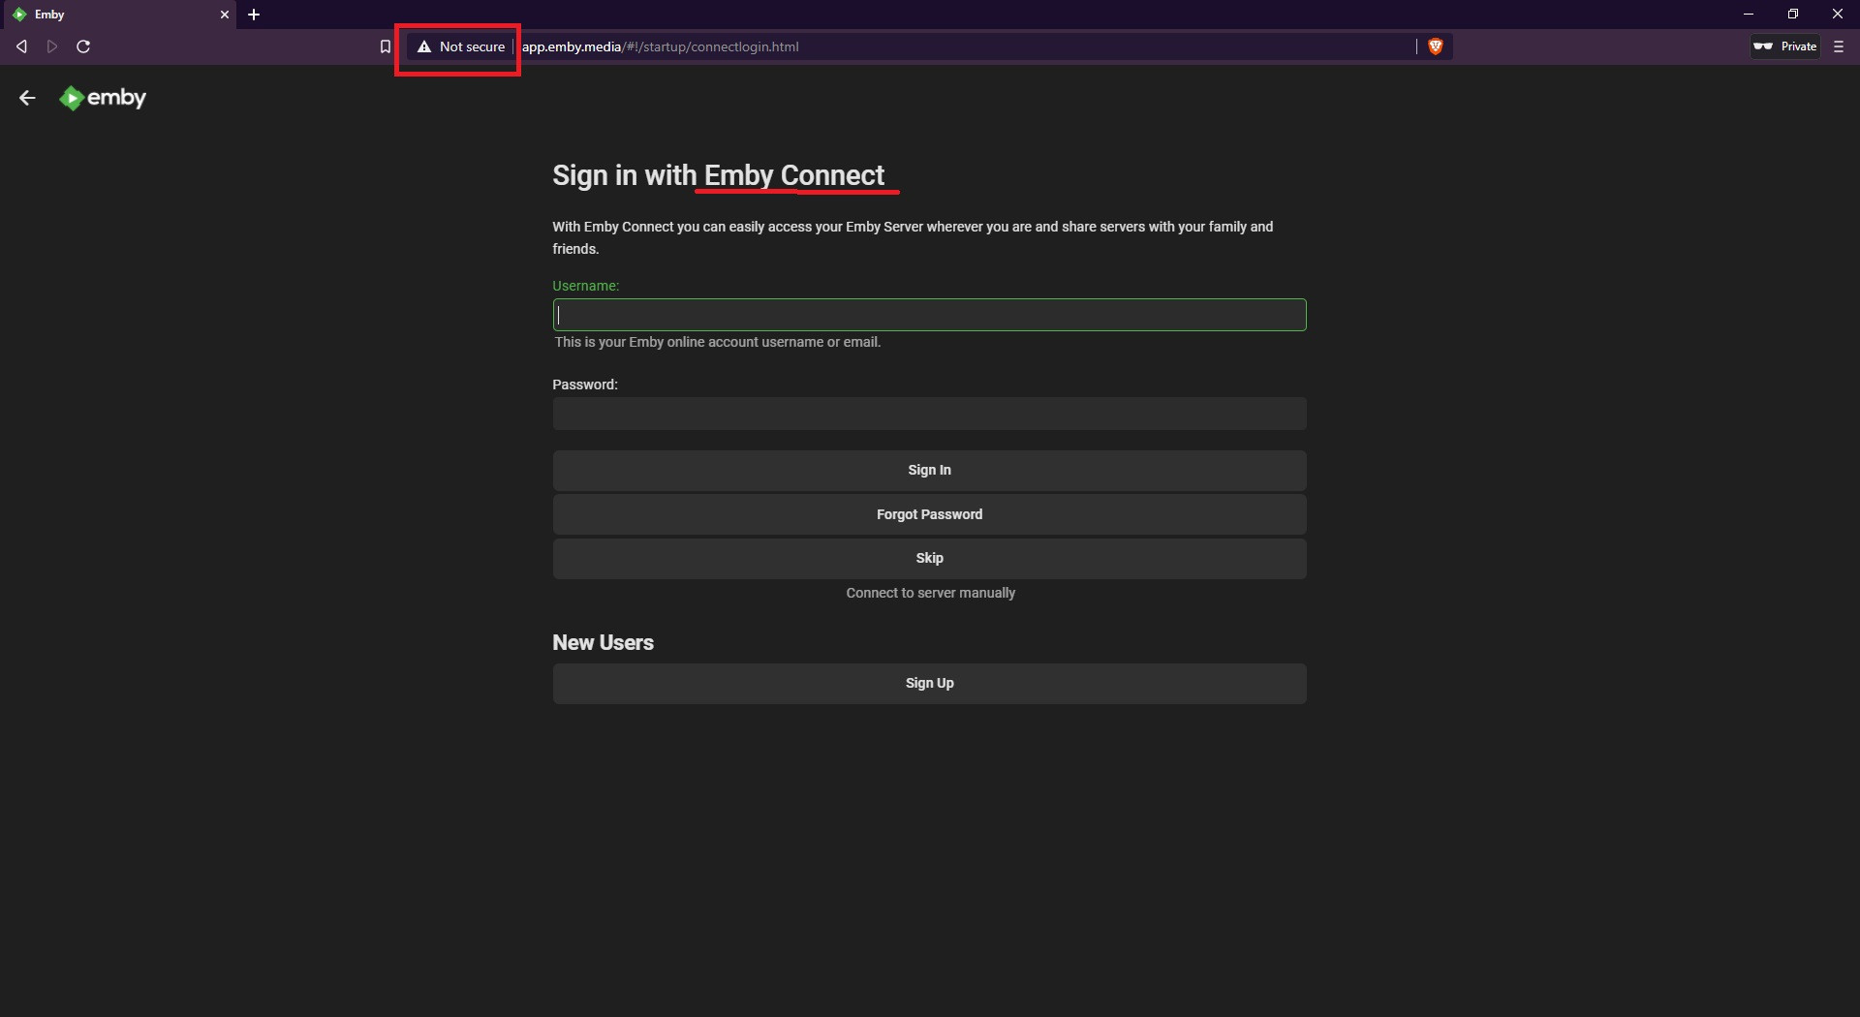The image size is (1860, 1017).
Task: Minimize the browser window
Action: pos(1749,15)
